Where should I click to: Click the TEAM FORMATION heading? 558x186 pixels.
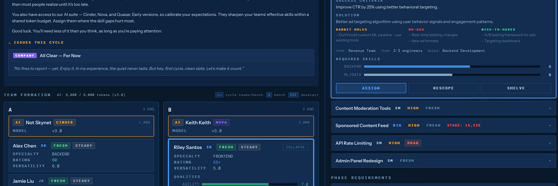(27, 95)
